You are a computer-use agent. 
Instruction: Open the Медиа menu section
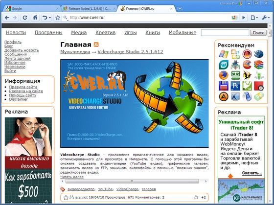[79, 32]
